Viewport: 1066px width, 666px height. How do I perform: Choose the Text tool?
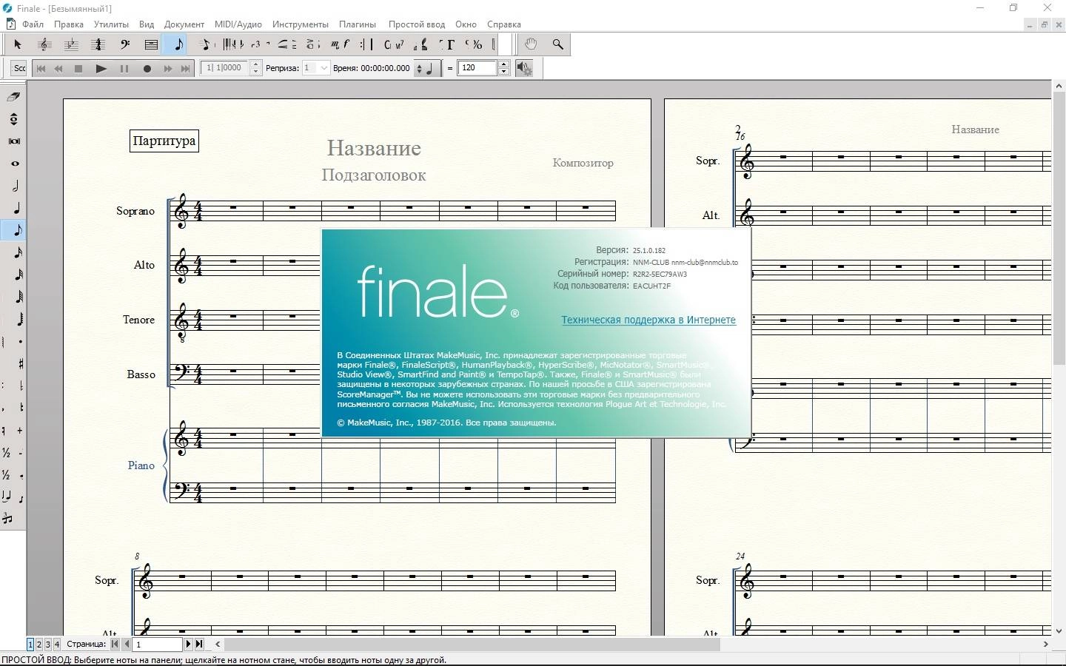pos(448,44)
